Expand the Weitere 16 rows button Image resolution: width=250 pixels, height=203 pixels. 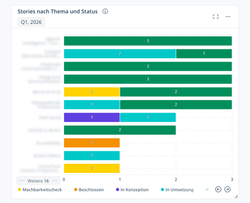pos(38,181)
